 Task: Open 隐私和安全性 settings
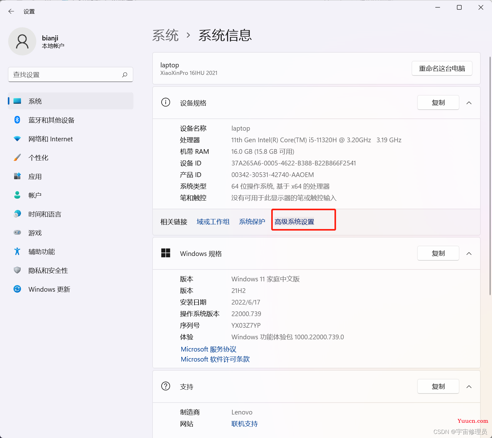tap(70, 270)
